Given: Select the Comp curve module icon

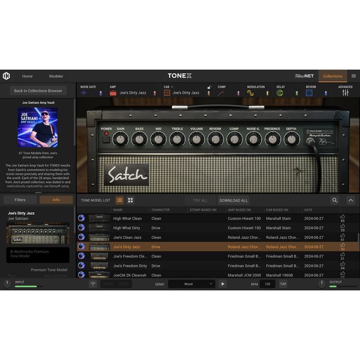Looking at the screenshot, I should pyautogui.click(x=221, y=93).
